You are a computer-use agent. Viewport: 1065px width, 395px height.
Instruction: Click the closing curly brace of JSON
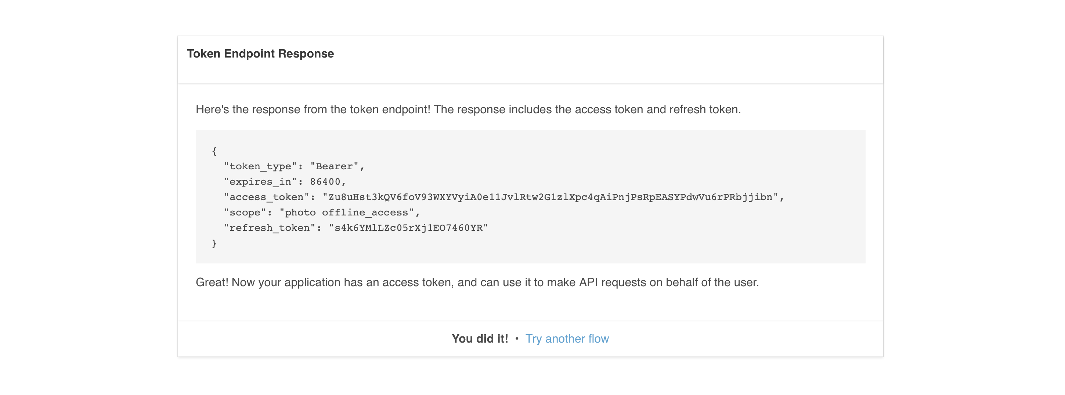[214, 243]
